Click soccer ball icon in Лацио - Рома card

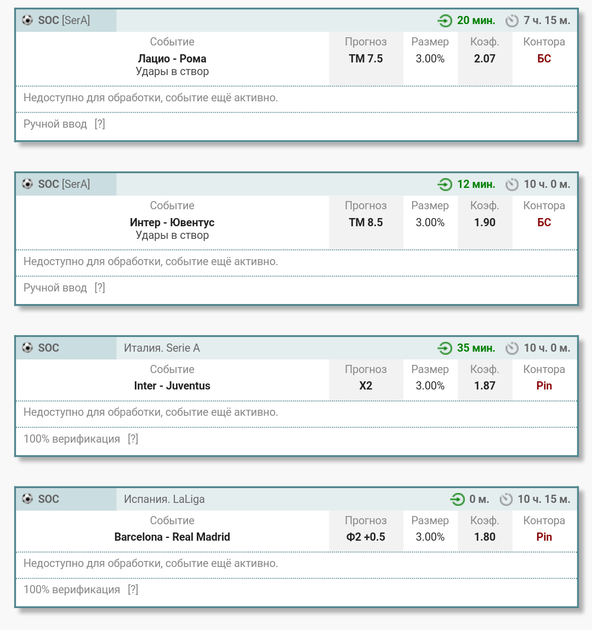point(27,20)
